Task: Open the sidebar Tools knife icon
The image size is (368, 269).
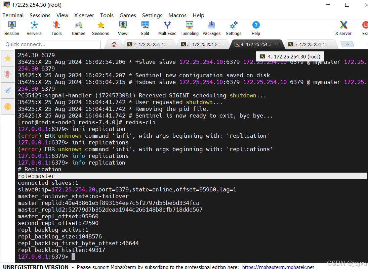Action: (x=8, y=74)
